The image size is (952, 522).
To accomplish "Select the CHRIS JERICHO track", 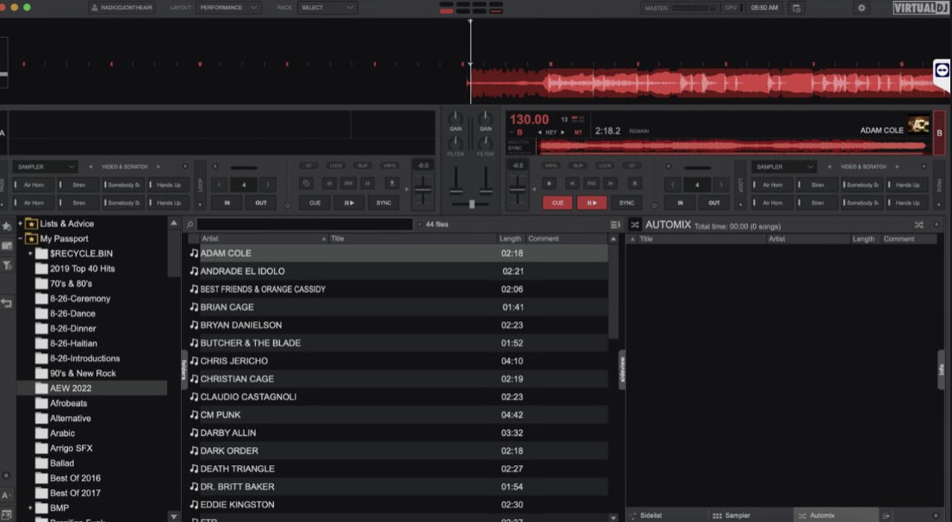I will (398, 361).
